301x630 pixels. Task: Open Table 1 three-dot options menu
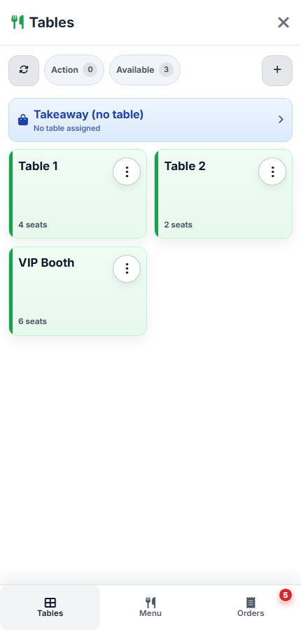tap(127, 171)
